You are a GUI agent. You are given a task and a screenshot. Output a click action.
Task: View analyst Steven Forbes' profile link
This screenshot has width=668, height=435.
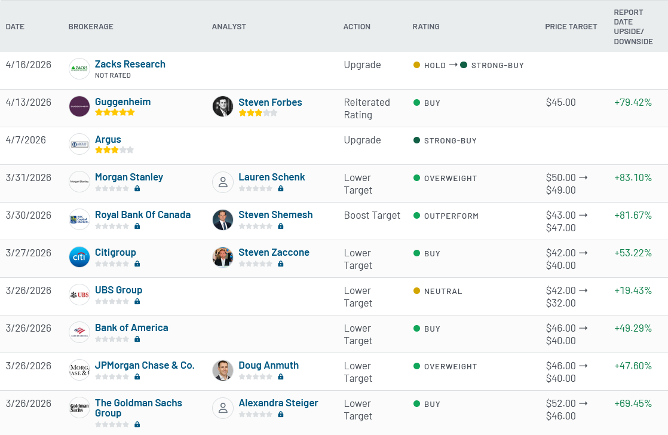coord(270,102)
